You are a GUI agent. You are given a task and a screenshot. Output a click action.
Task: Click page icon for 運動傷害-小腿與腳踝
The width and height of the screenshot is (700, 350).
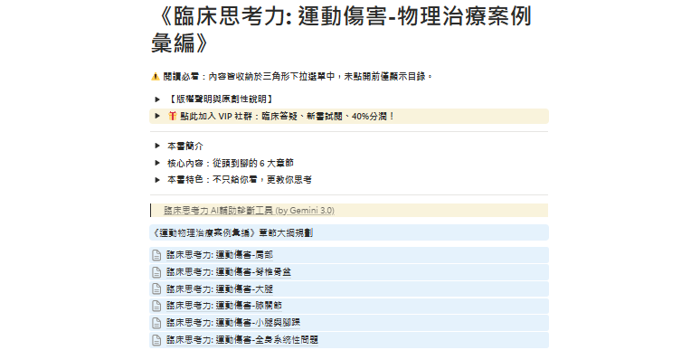click(x=156, y=323)
